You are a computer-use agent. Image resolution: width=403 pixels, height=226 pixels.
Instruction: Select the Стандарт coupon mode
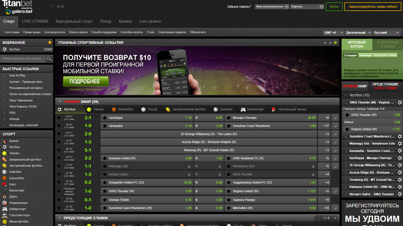click(350, 55)
